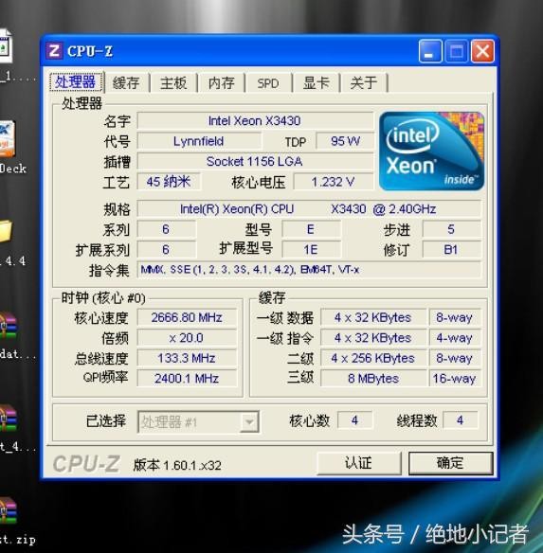Click the version text 版本 1.60.1.x32
This screenshot has height=553, width=543.
point(177,466)
